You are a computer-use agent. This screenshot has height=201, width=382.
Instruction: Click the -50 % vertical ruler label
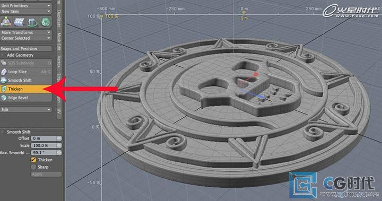(94, 182)
